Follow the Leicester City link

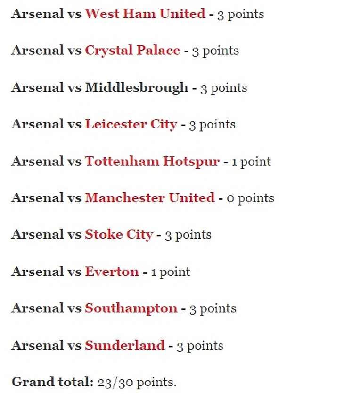pyautogui.click(x=131, y=124)
